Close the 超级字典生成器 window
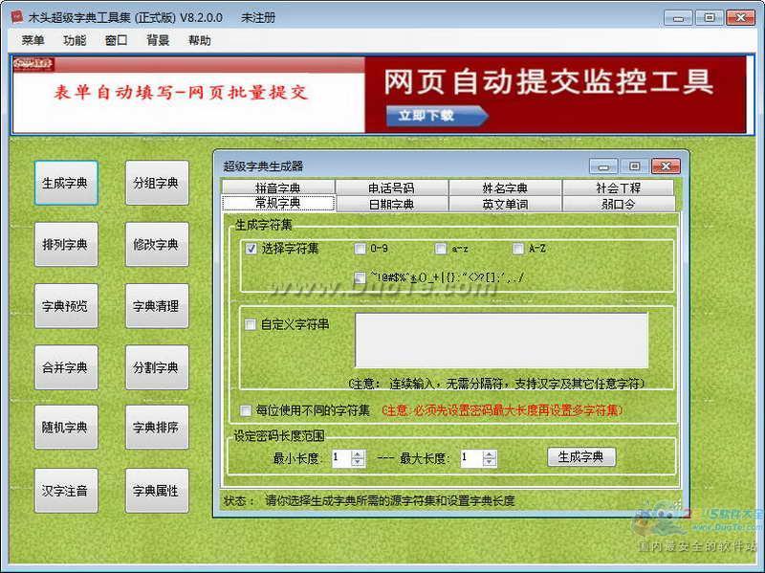 (666, 166)
